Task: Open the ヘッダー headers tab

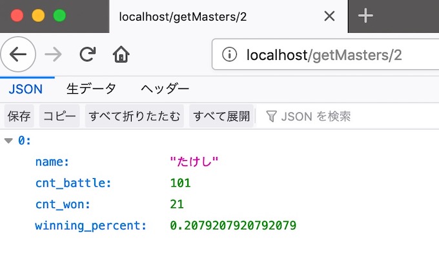Action: click(x=165, y=89)
